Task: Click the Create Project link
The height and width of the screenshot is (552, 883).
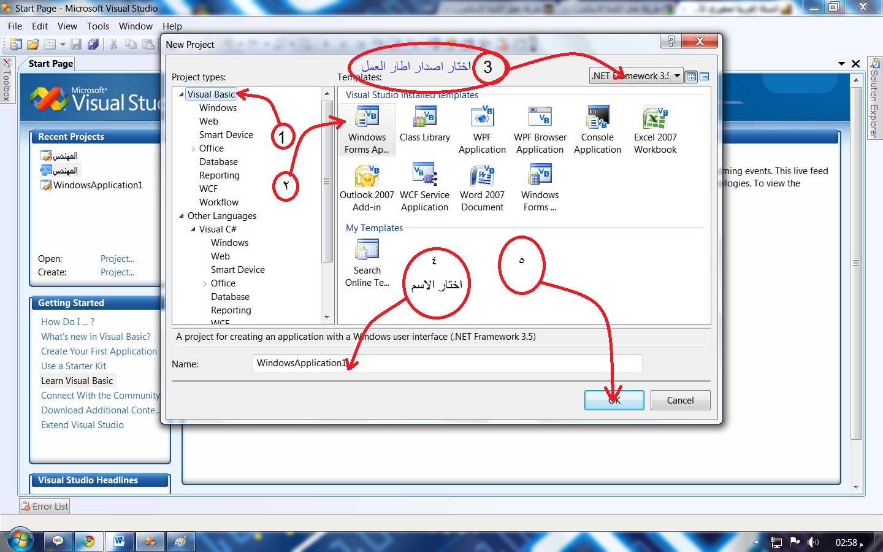Action: [x=117, y=272]
